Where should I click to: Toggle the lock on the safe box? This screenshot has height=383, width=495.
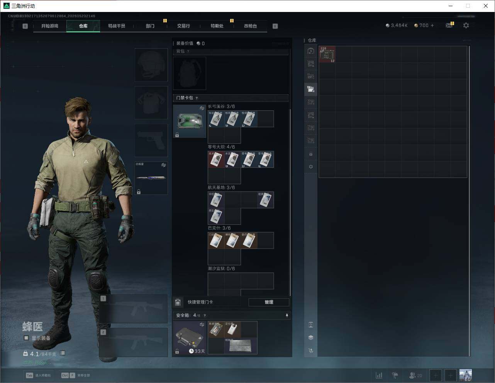point(177,351)
